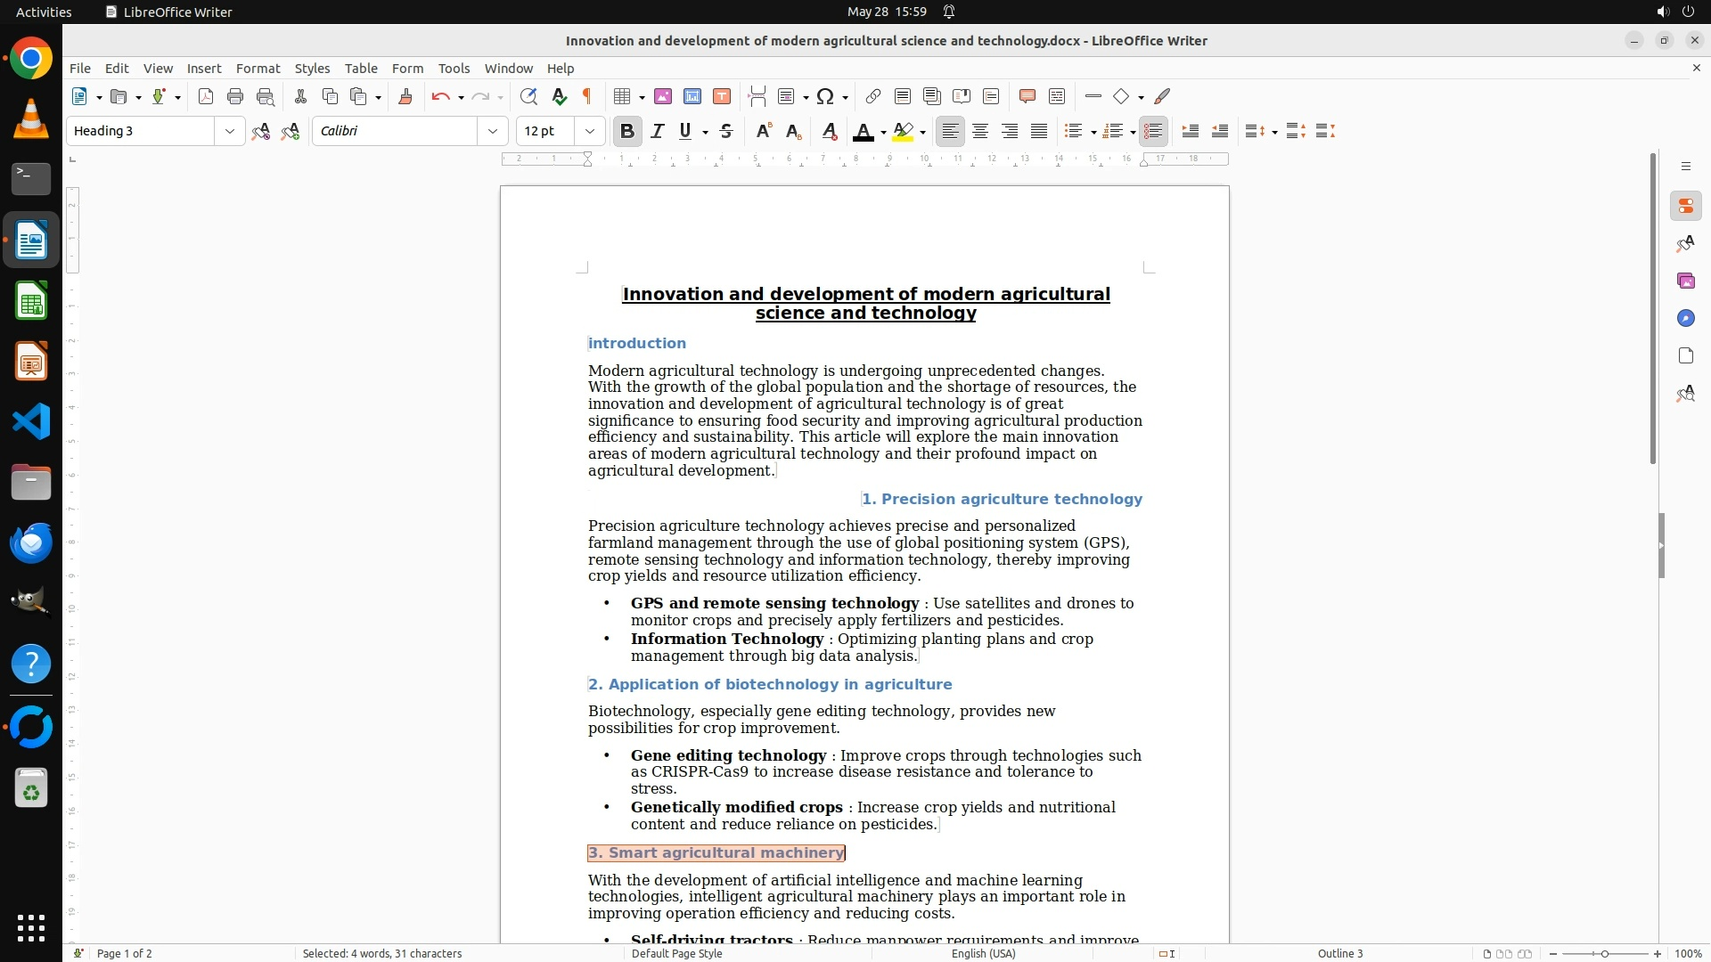This screenshot has width=1711, height=962.
Task: Expand the paragraph style dropdown
Action: (x=230, y=131)
